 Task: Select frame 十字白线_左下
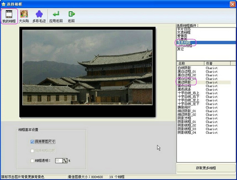(x=188, y=104)
